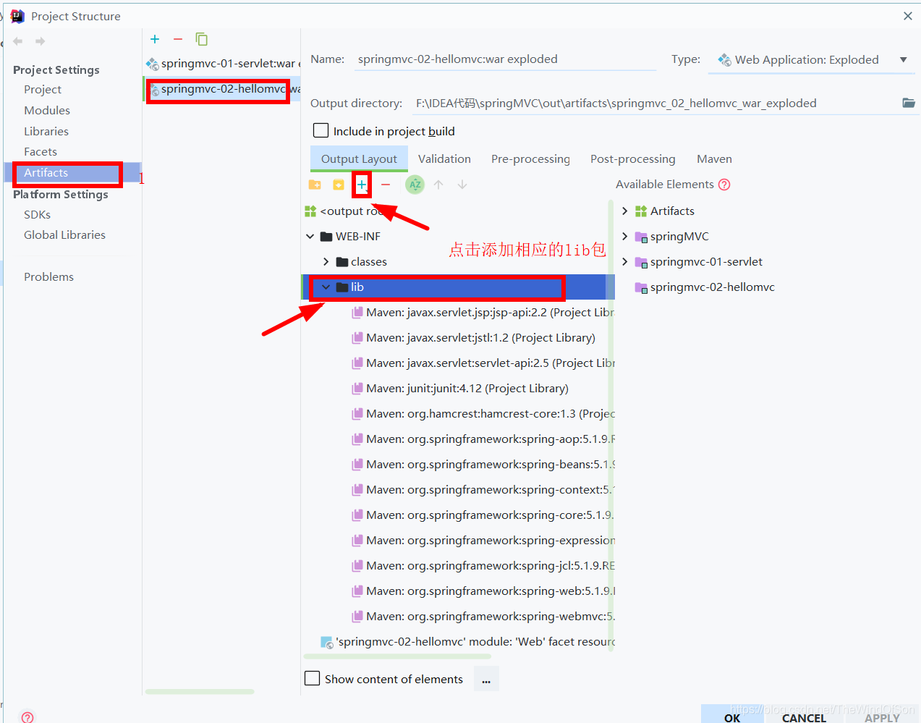
Task: Expand Artifacts in Available Elements
Action: pos(625,211)
